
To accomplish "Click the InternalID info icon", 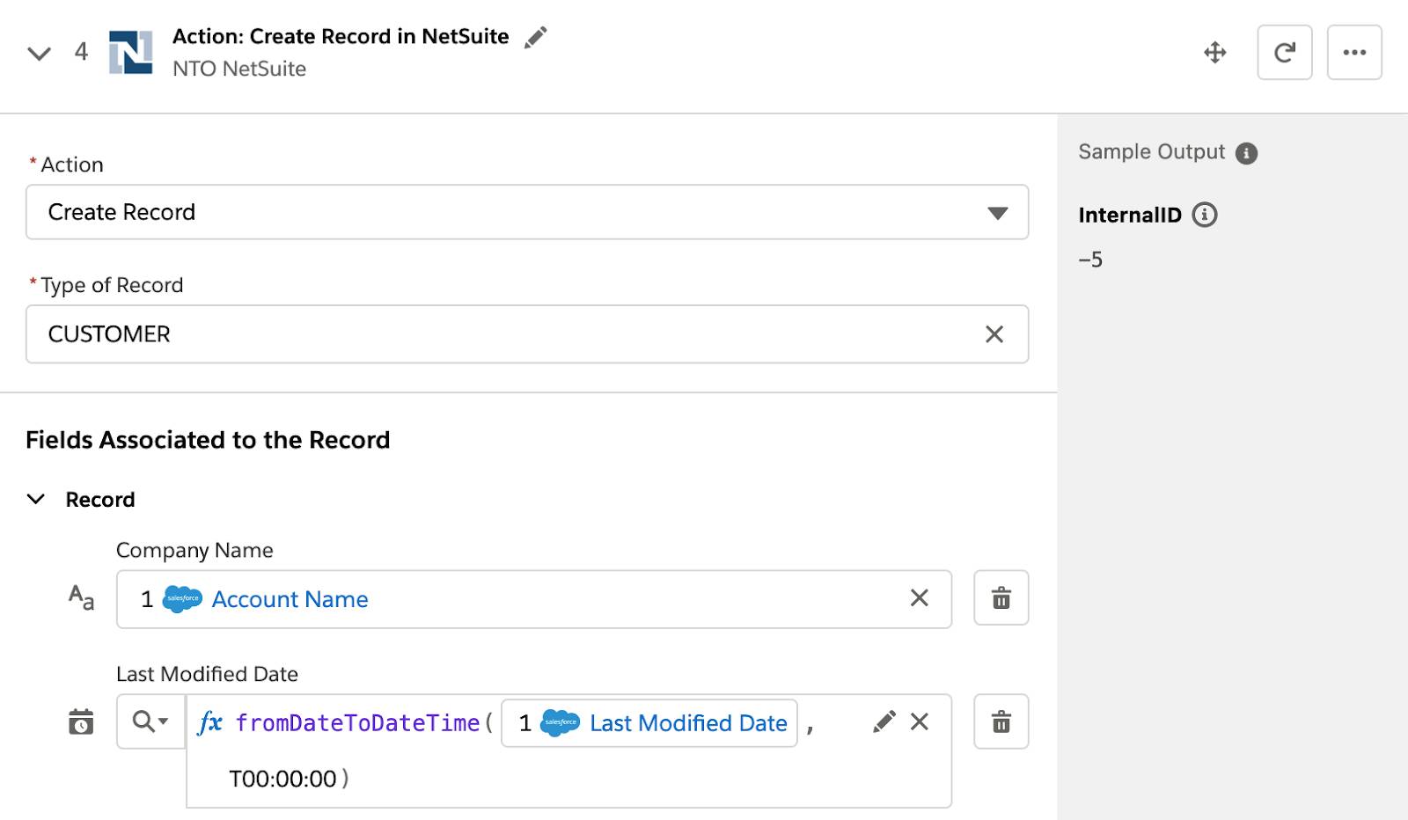I will point(1205,215).
